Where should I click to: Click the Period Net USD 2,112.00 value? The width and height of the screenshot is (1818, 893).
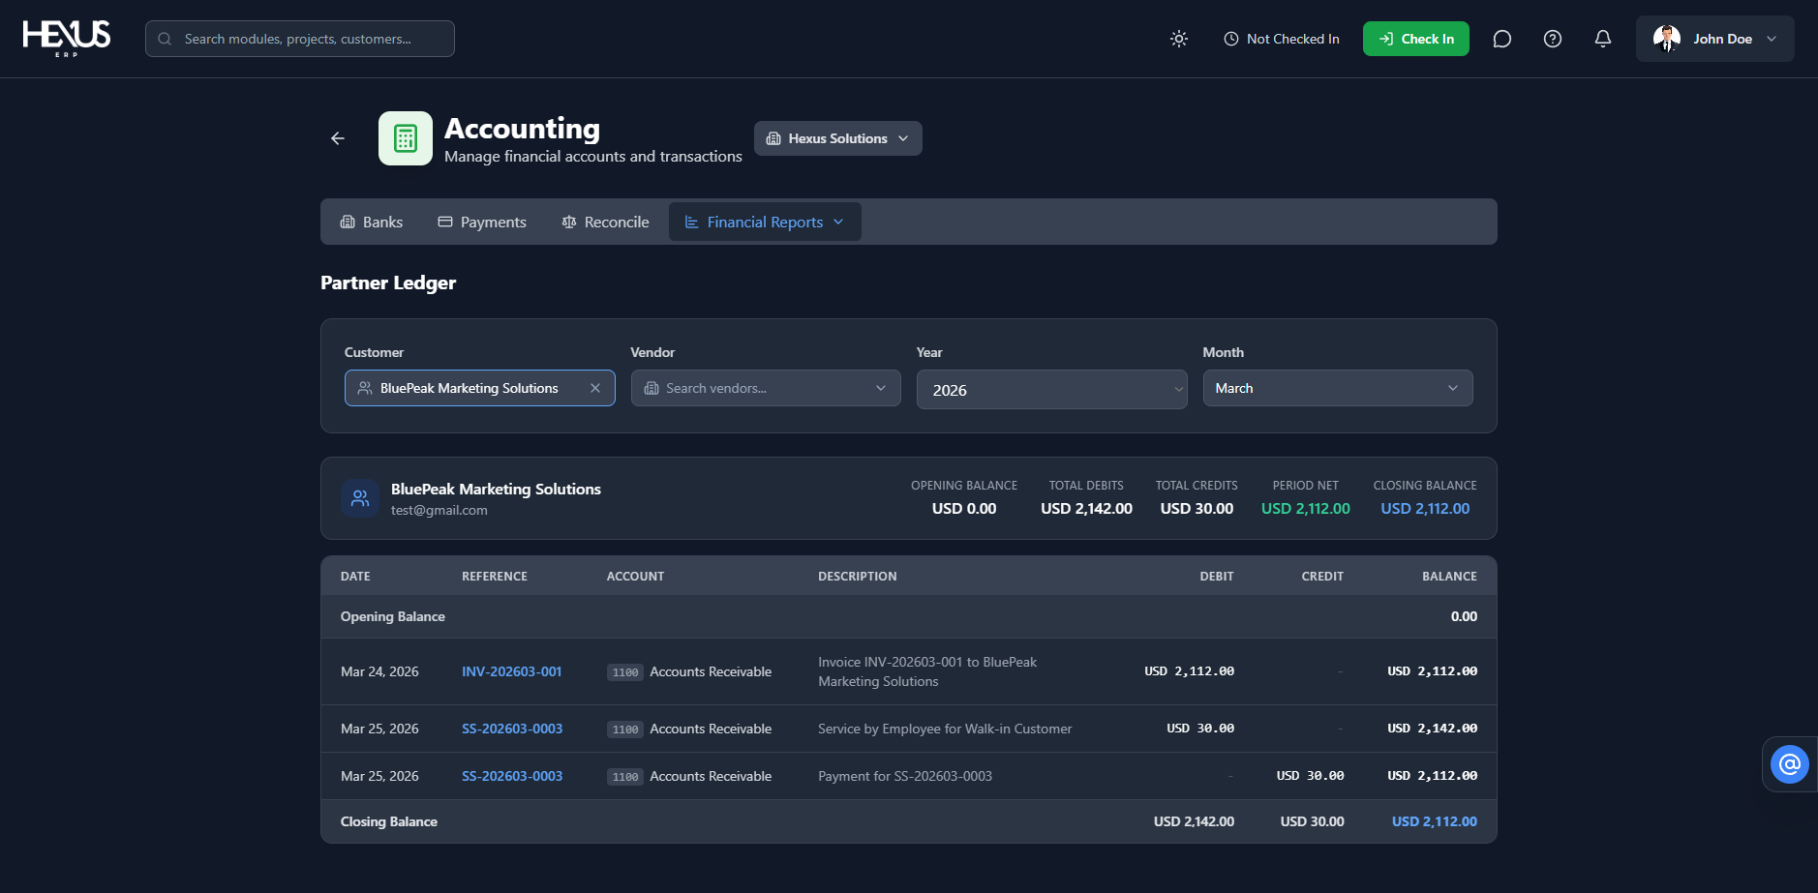(x=1306, y=508)
